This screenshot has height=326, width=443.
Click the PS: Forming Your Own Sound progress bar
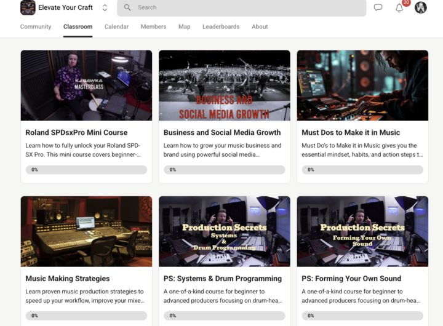click(362, 316)
